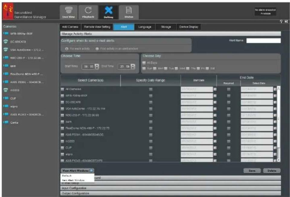Screen dimensions: 290x197
Task: Click the camera table vertical scrollbar
Action: coord(279,124)
